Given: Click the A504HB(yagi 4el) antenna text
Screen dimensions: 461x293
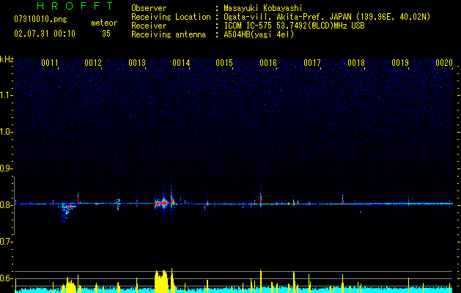Looking at the screenshot, I should (259, 34).
